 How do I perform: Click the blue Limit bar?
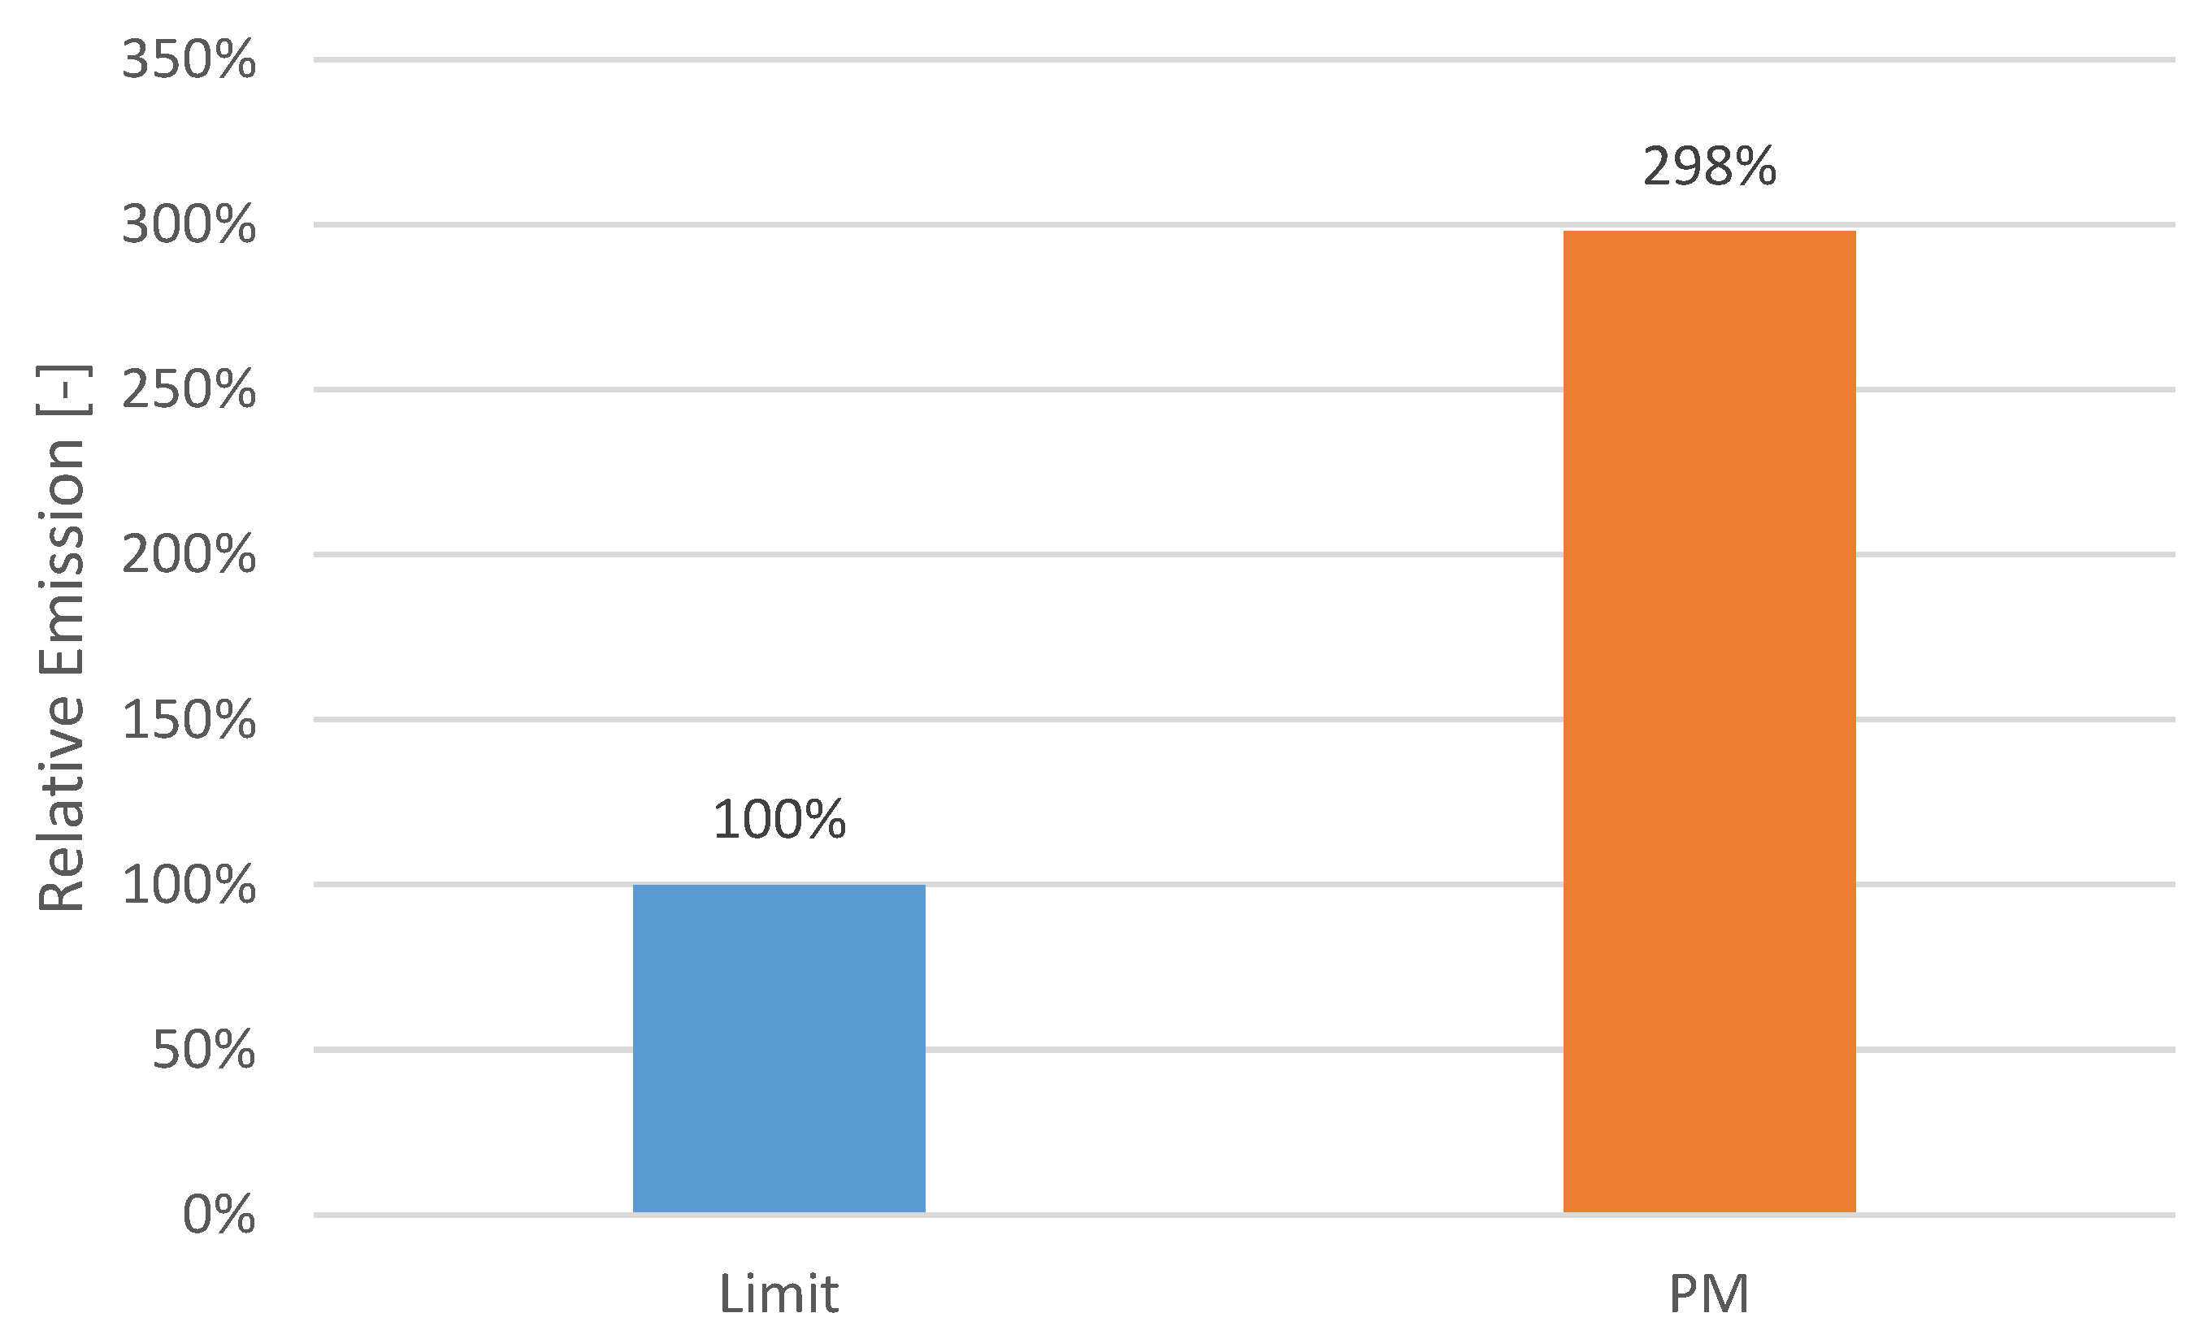[779, 1048]
